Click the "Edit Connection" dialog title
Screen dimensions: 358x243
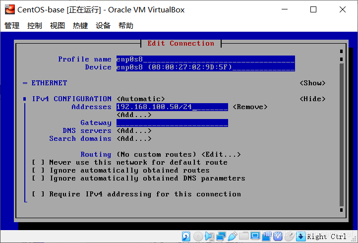click(x=180, y=44)
